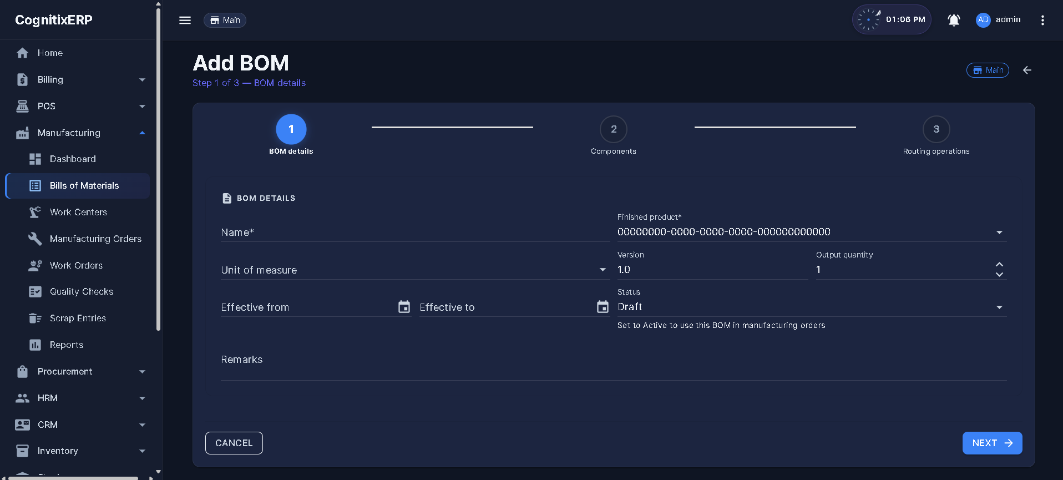Image resolution: width=1063 pixels, height=480 pixels.
Task: Expand the Inventory menu
Action: [78, 451]
